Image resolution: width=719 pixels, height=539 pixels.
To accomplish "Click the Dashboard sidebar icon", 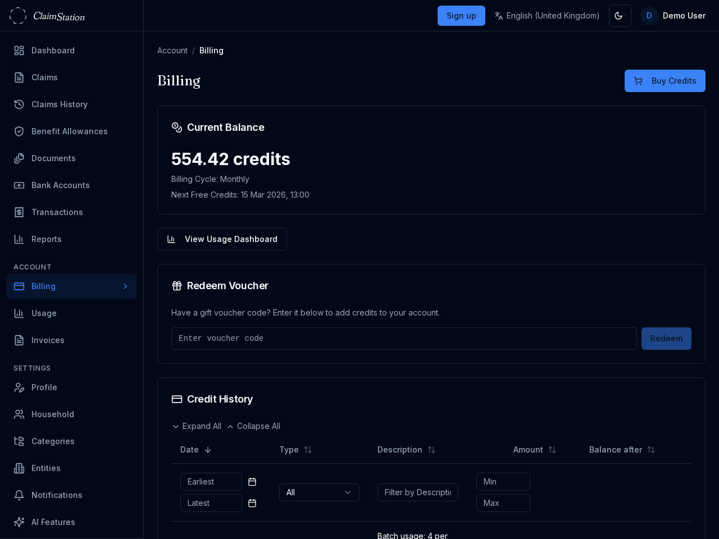I will tap(19, 51).
